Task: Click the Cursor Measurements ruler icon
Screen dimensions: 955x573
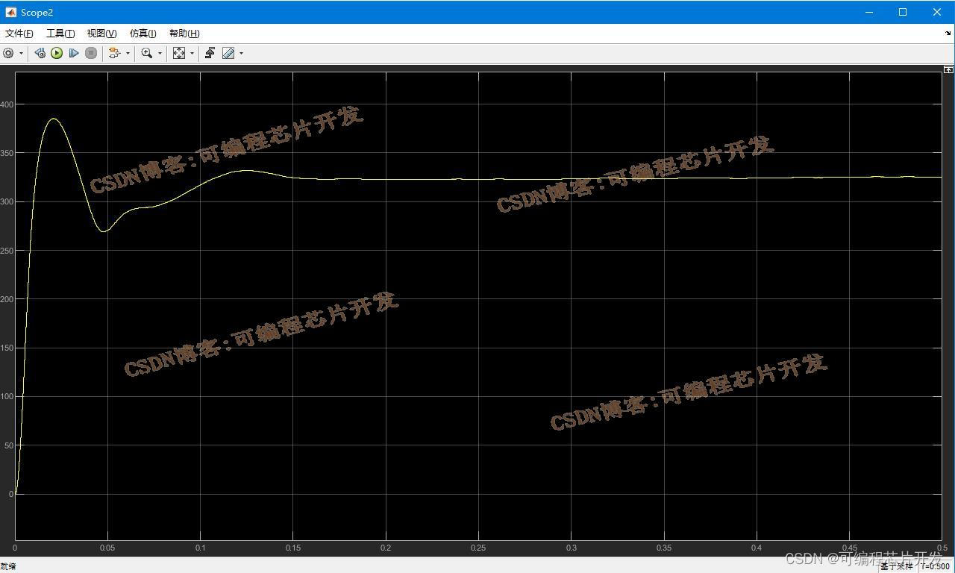Action: point(228,53)
